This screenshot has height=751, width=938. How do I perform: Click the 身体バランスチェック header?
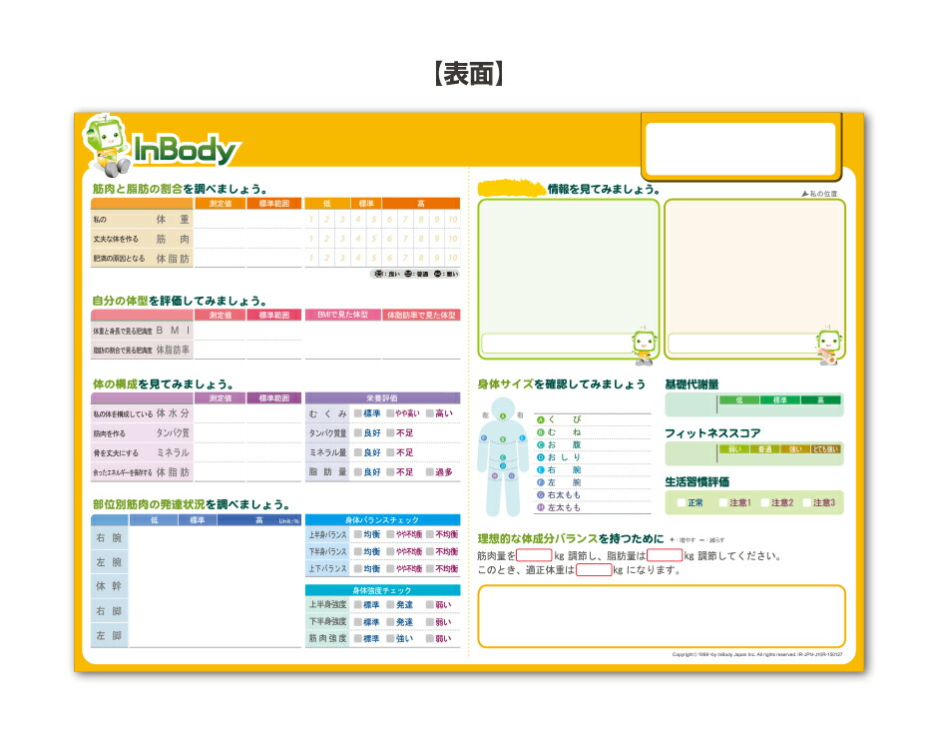(x=382, y=520)
